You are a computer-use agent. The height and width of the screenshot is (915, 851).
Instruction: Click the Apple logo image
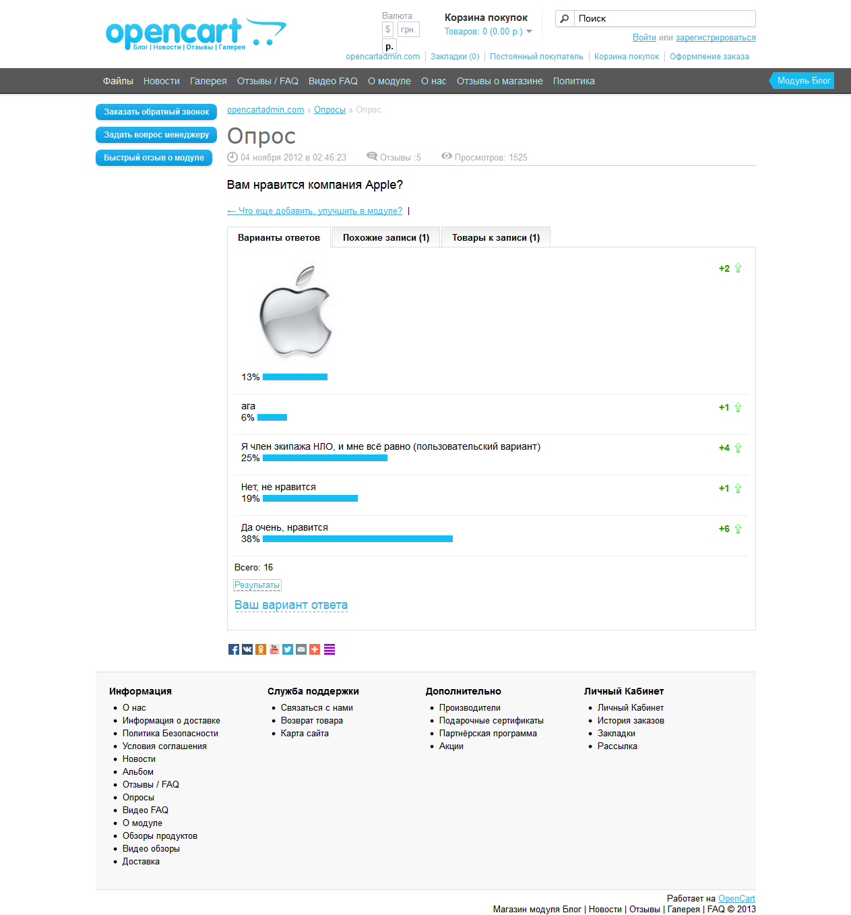[x=295, y=310]
